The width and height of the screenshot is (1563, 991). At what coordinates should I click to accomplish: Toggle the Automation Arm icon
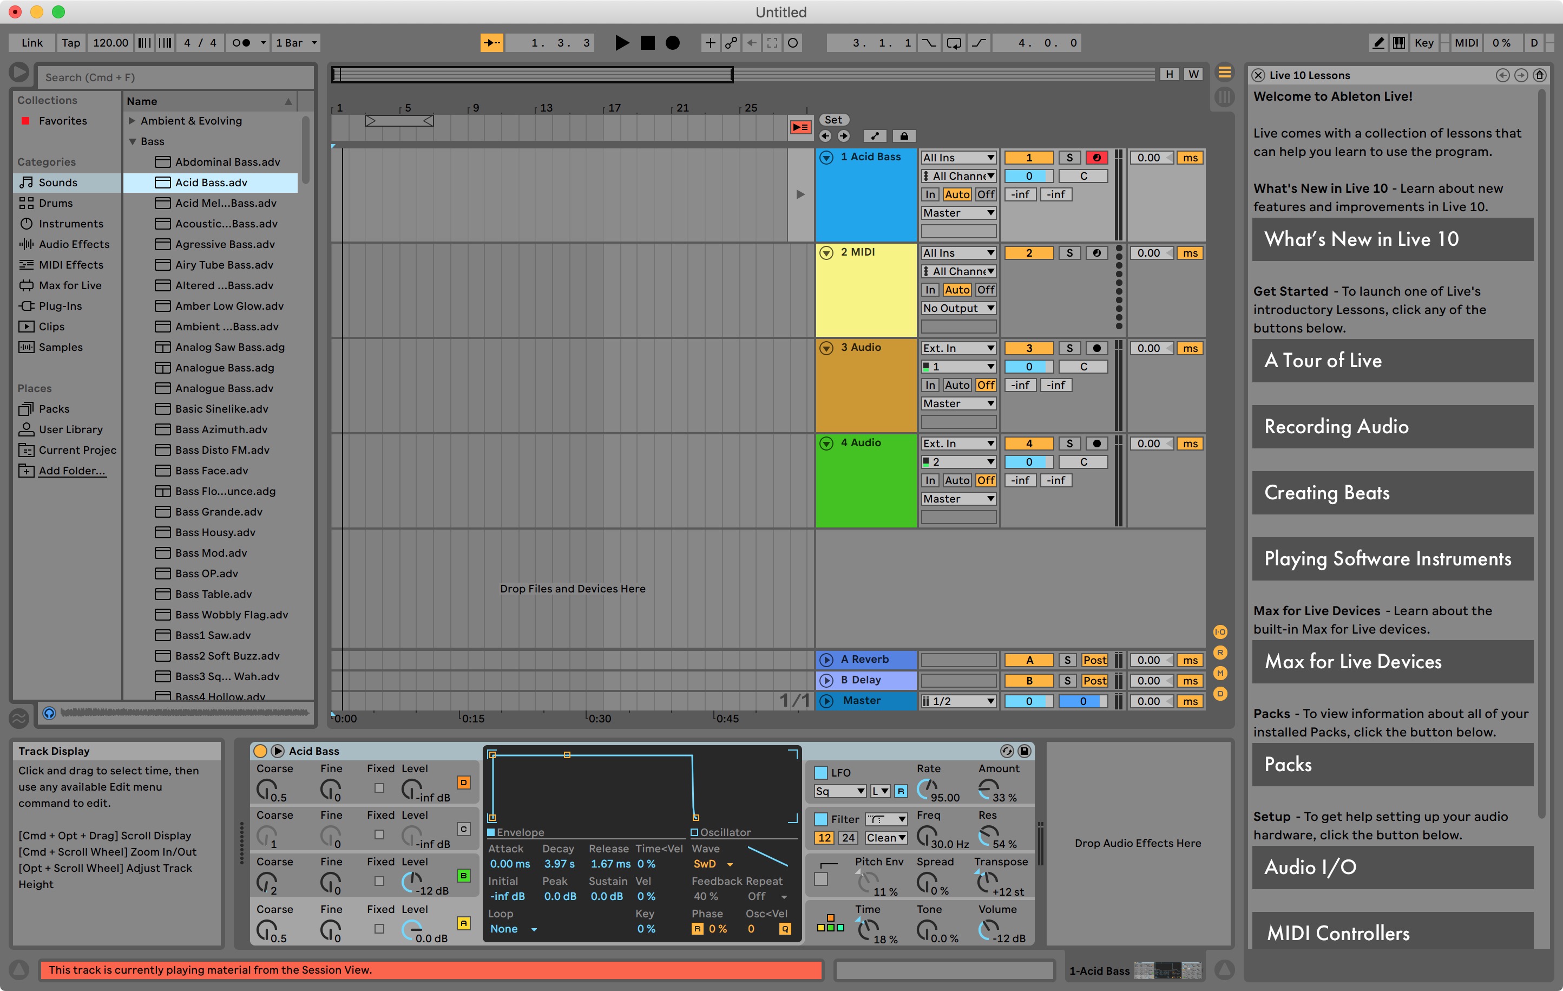731,43
